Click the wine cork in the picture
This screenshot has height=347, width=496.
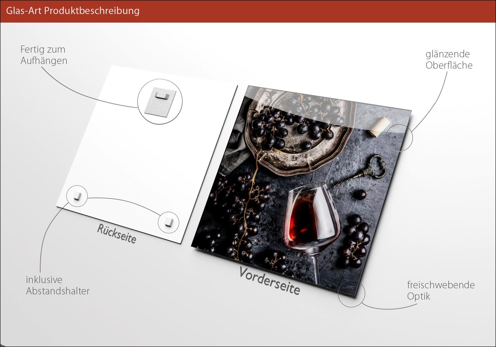pos(378,126)
